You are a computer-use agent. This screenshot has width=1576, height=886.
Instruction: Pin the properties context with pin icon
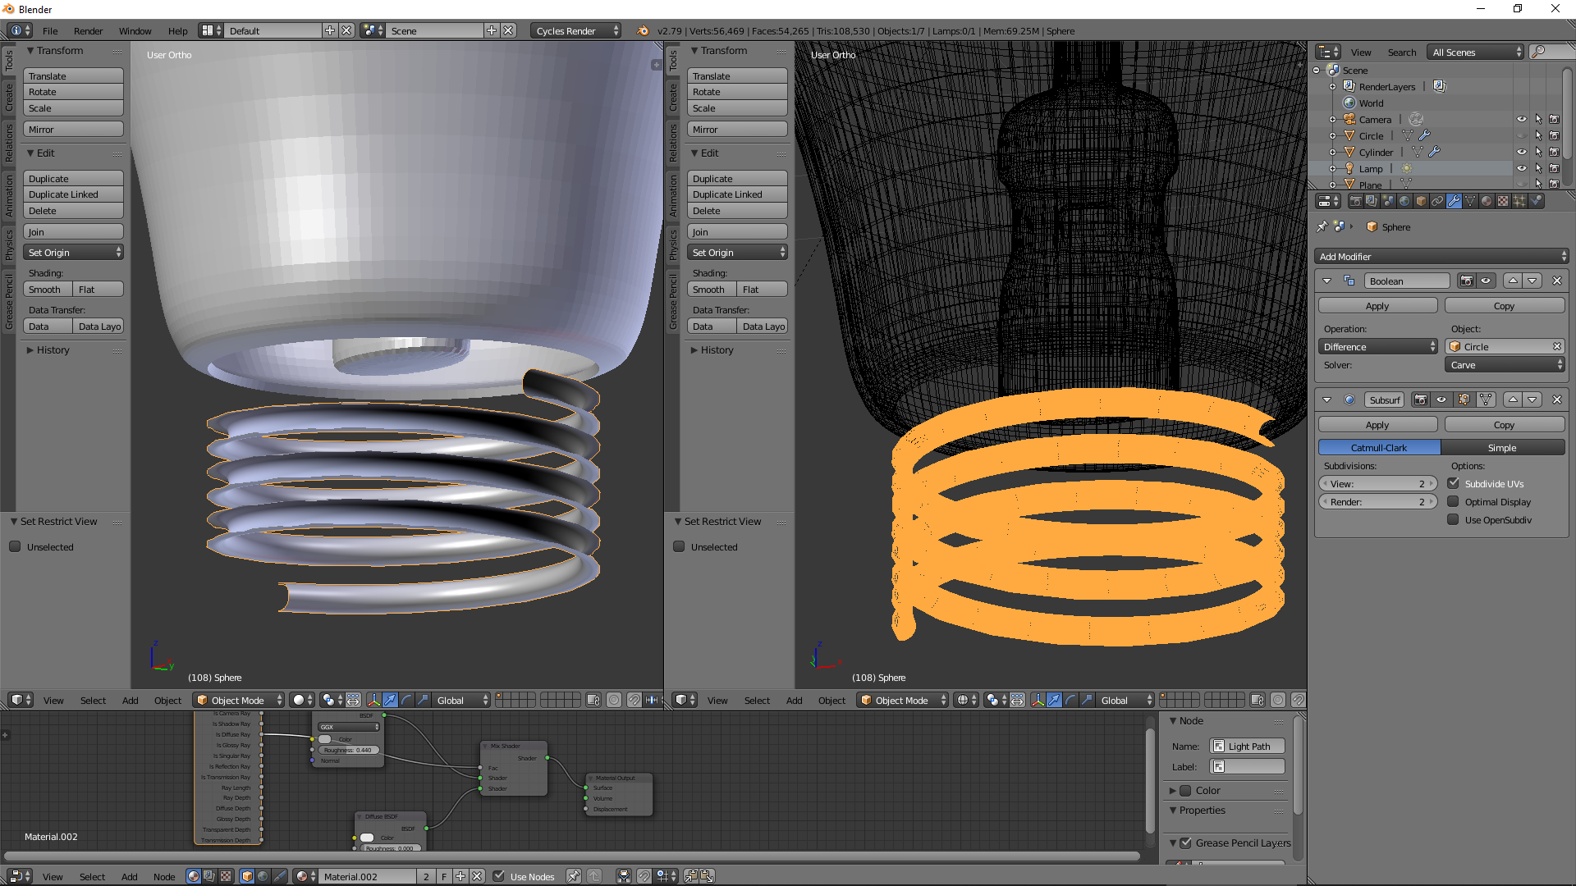pyautogui.click(x=1322, y=226)
